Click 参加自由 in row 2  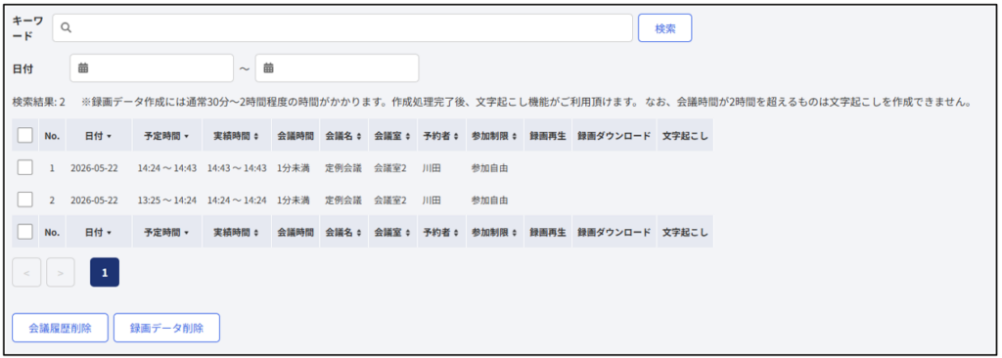pyautogui.click(x=489, y=201)
